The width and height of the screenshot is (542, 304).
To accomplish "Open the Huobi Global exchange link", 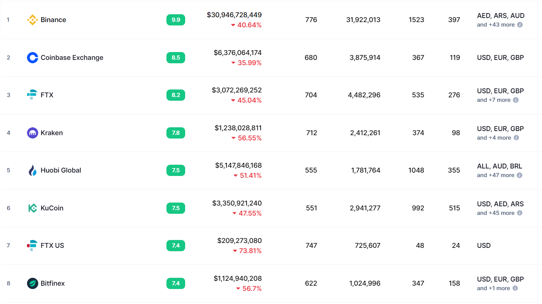I will 61,170.
